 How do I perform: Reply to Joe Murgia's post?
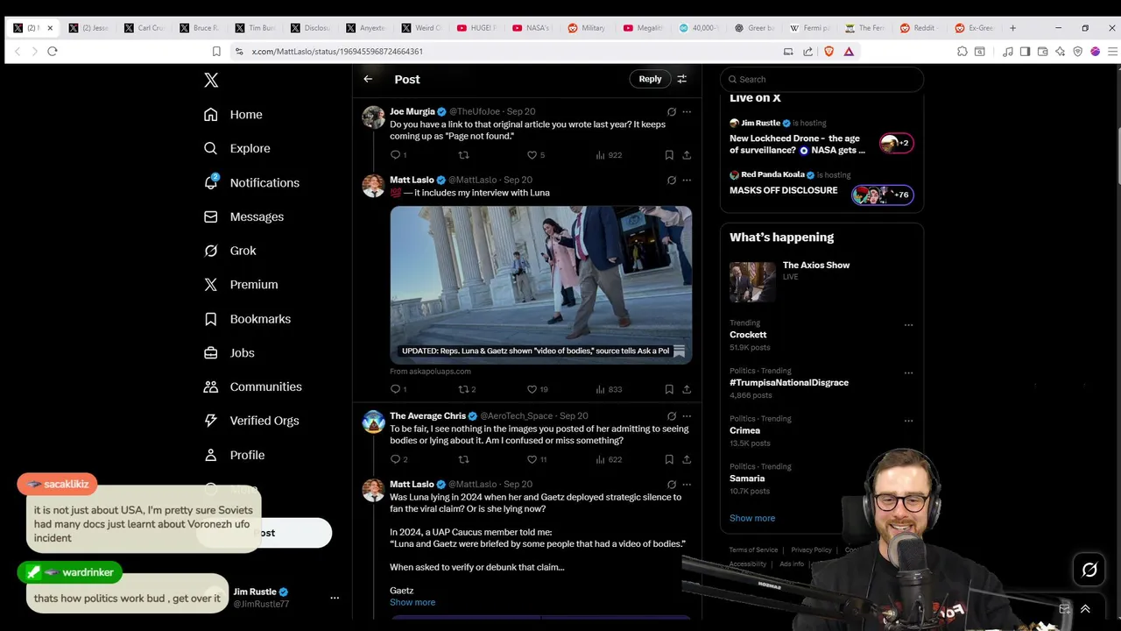pos(398,155)
